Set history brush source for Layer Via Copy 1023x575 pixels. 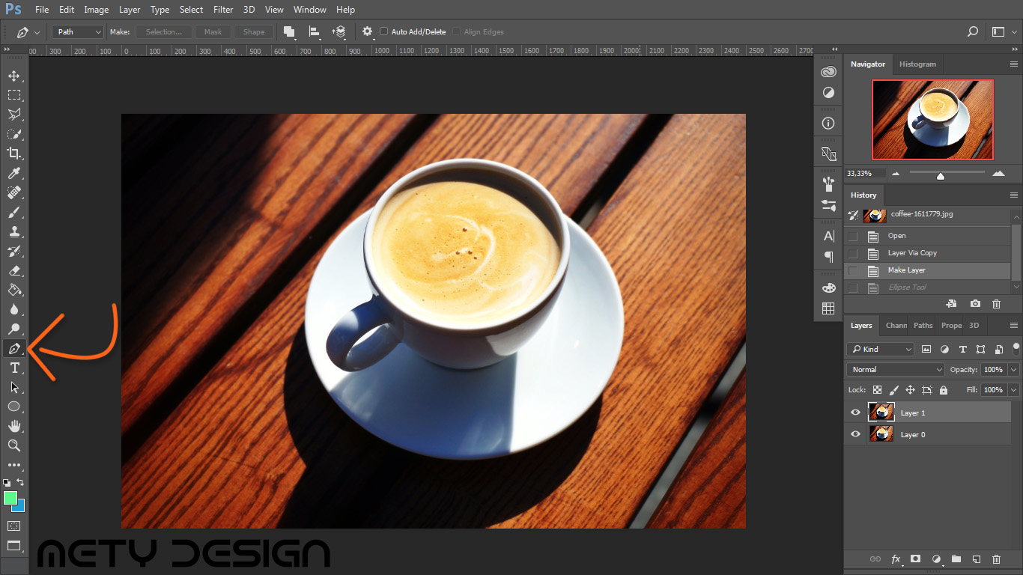(x=853, y=253)
